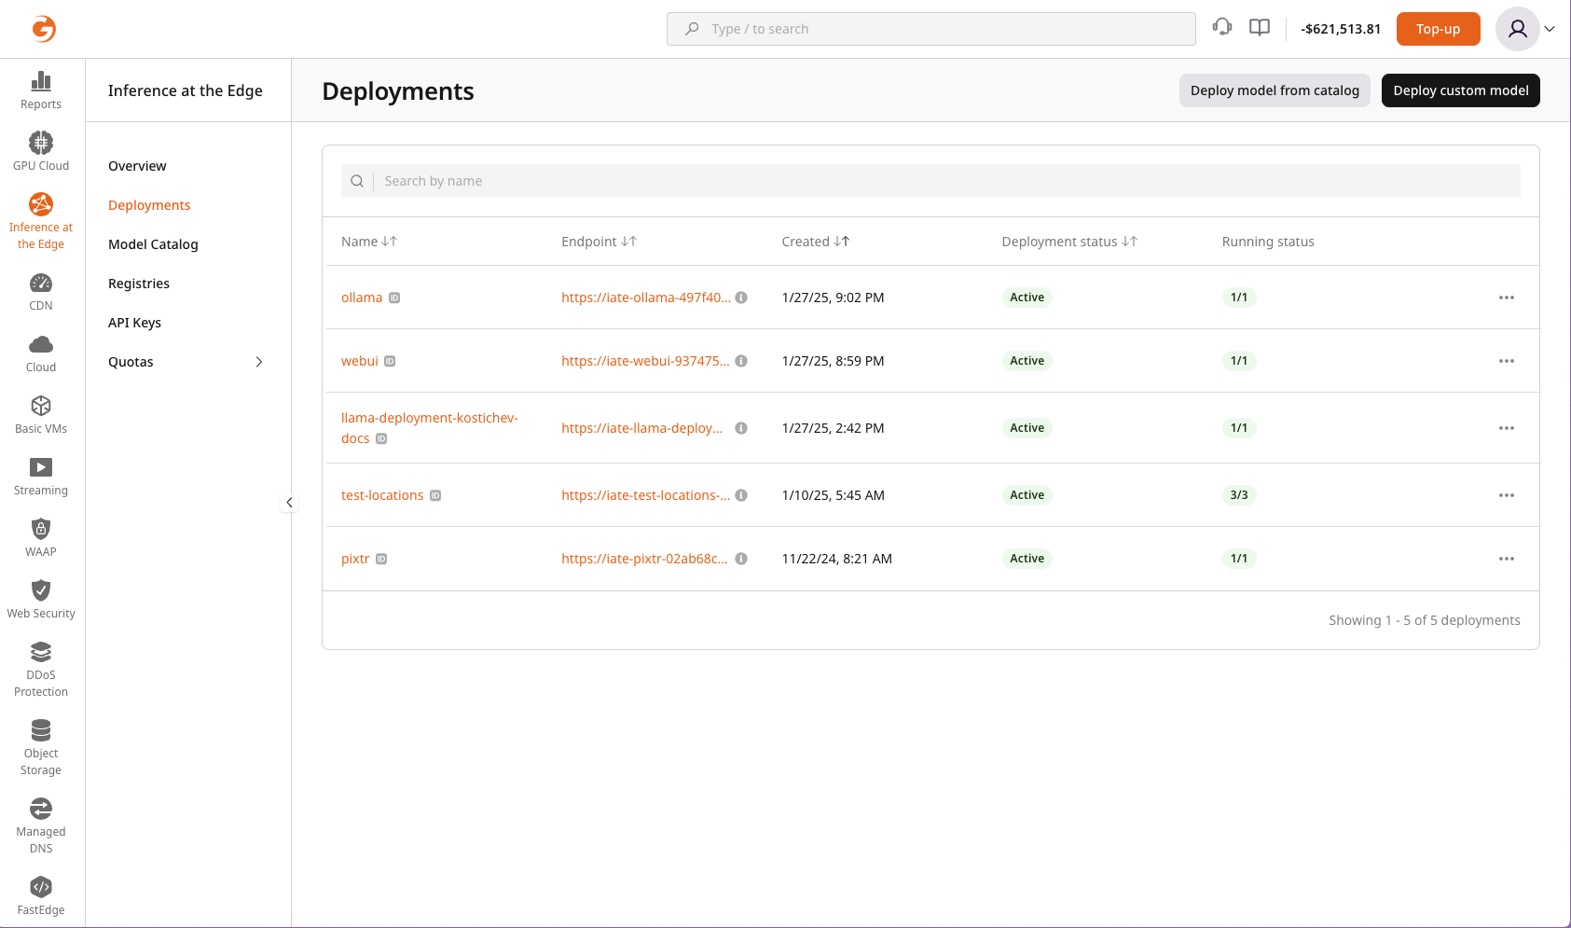This screenshot has width=1571, height=928.
Task: Focus the Search by name field
Action: 930,181
